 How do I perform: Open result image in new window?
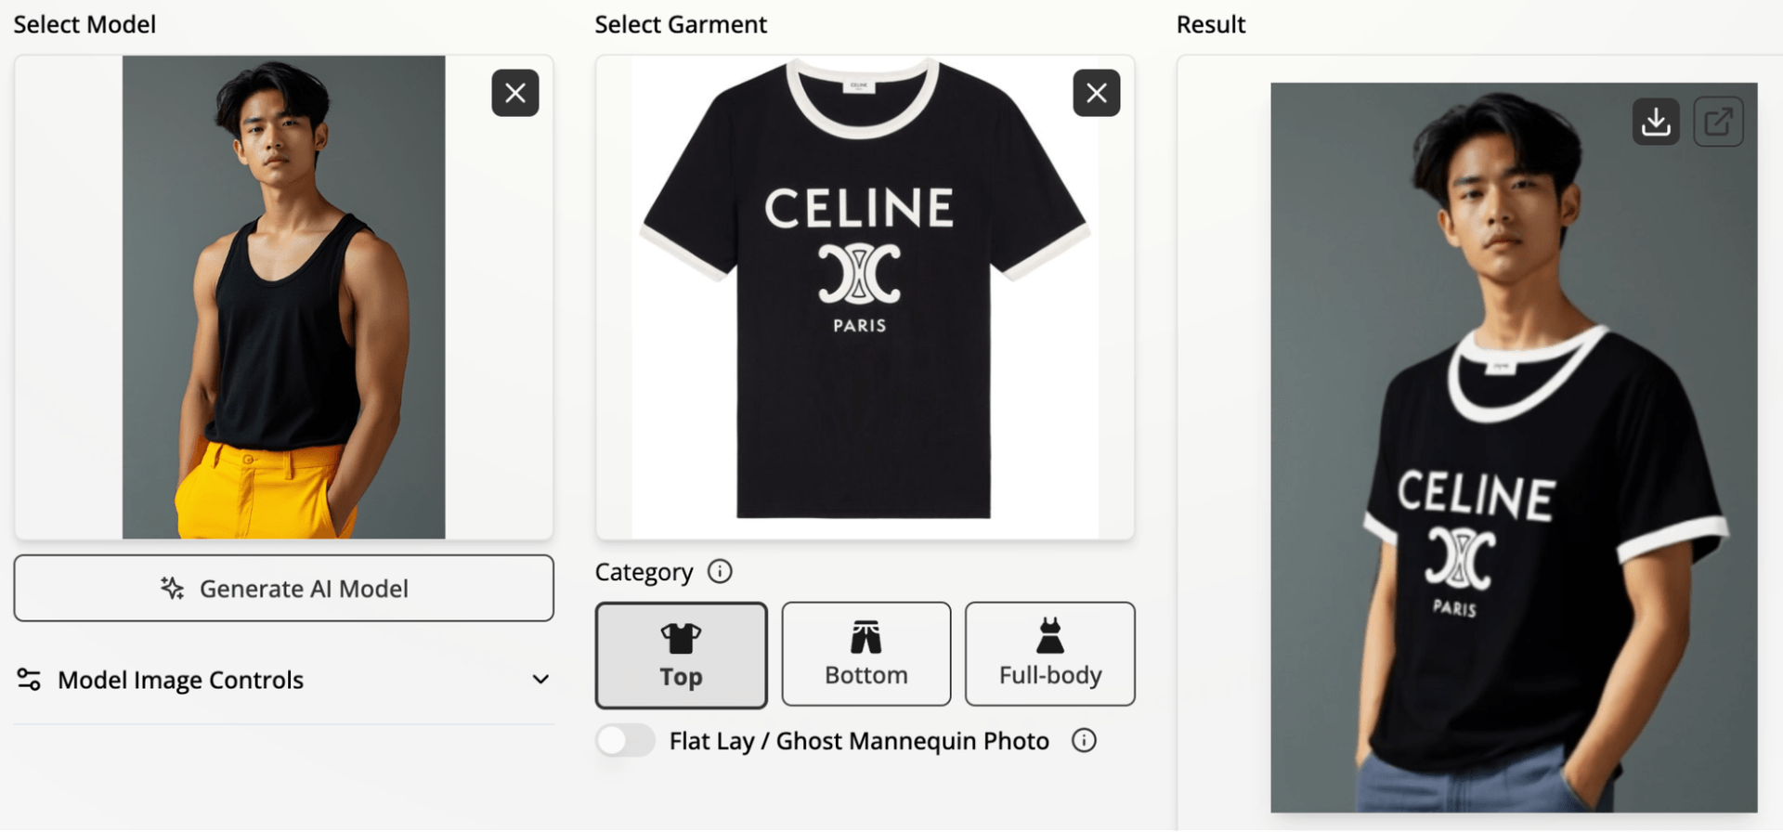[1718, 122]
